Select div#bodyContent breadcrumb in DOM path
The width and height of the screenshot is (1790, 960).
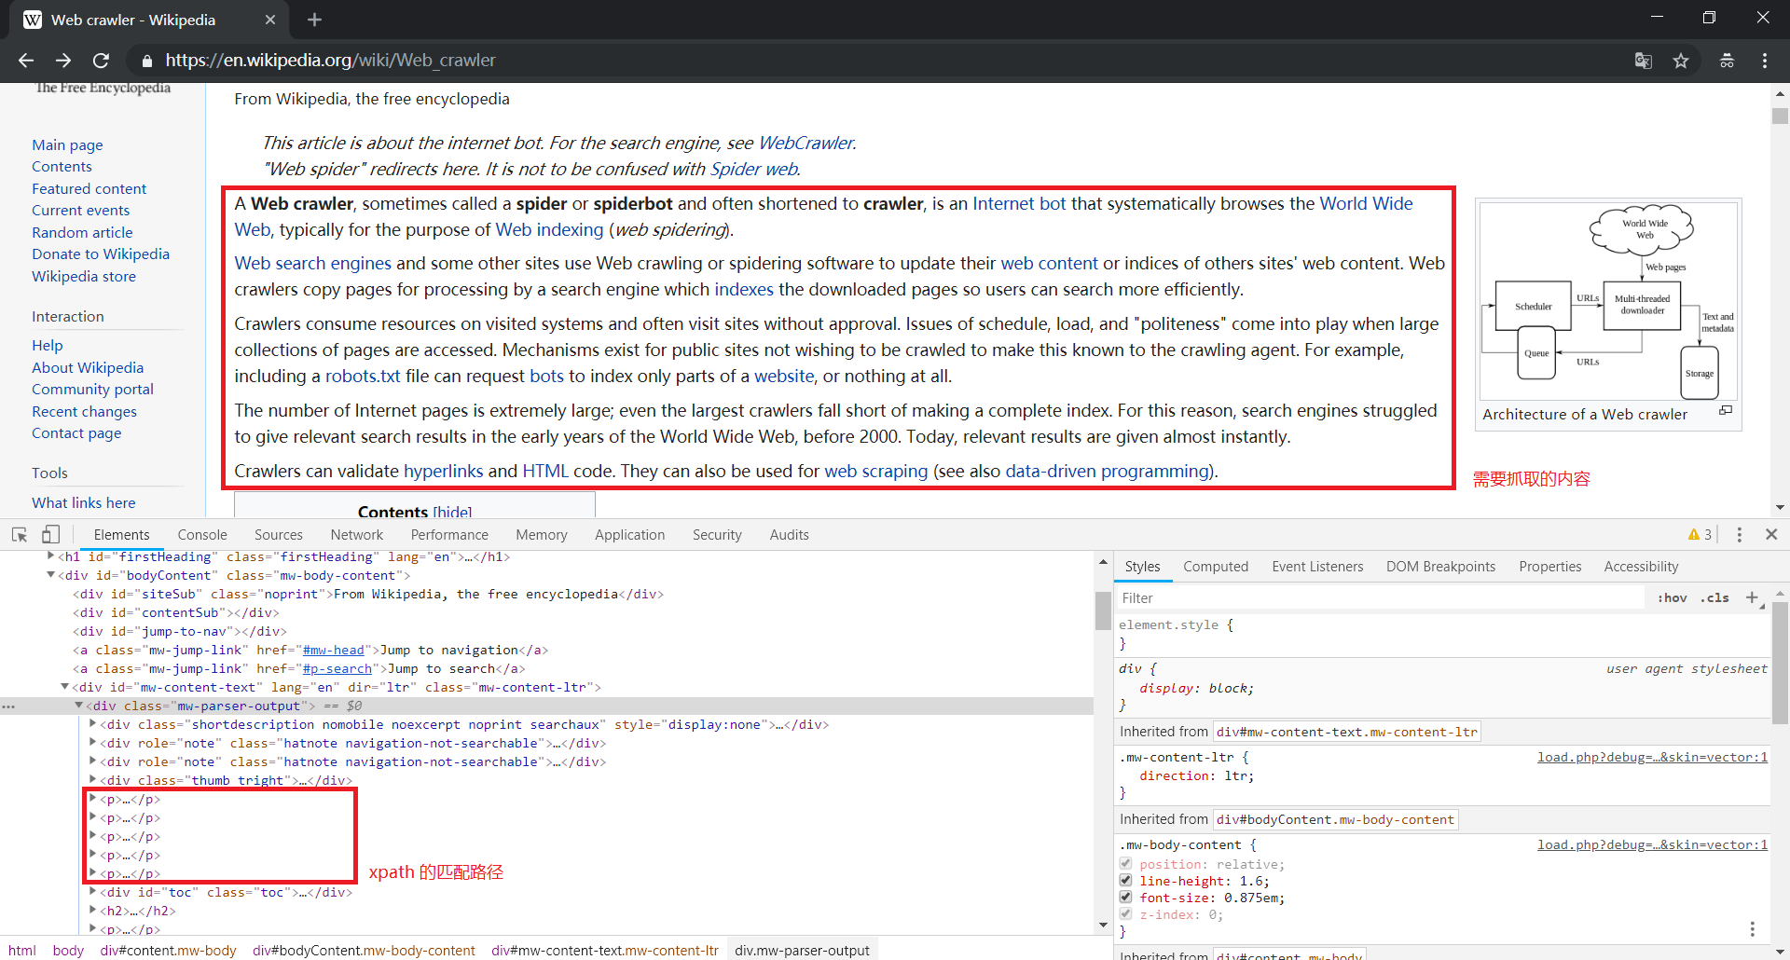(364, 951)
